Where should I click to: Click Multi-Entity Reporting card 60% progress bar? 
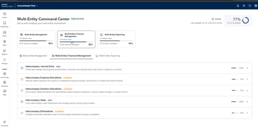coord(116,41)
